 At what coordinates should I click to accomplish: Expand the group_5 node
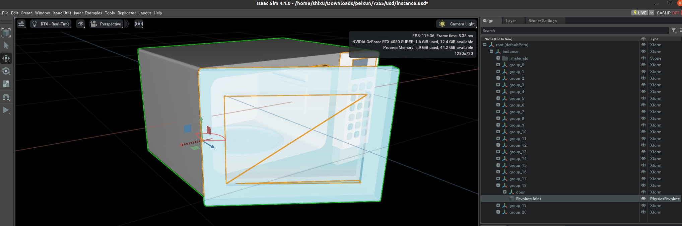[x=498, y=98]
